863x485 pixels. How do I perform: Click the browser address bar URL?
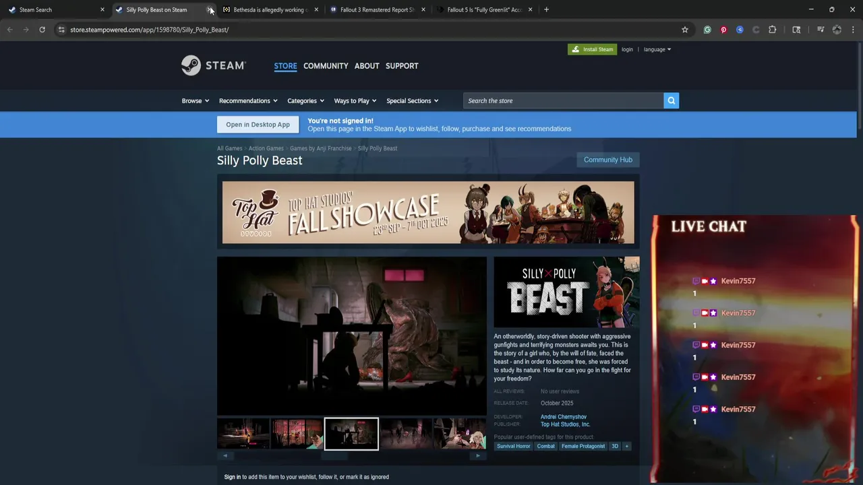click(149, 30)
